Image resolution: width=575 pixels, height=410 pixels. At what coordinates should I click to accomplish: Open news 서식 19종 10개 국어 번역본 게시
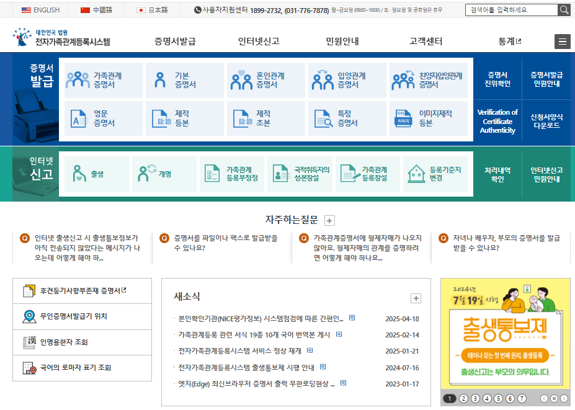pos(254,335)
